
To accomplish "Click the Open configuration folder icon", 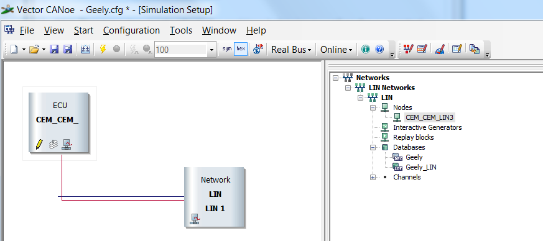I will pos(34,50).
